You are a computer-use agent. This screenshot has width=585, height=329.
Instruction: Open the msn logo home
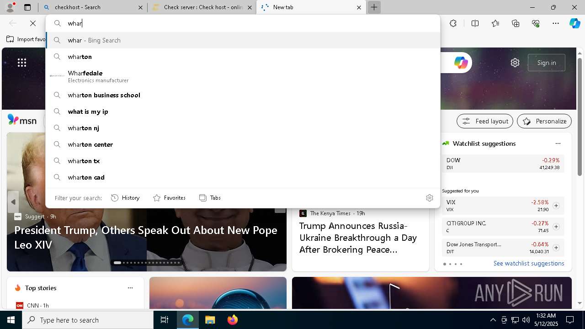click(22, 121)
